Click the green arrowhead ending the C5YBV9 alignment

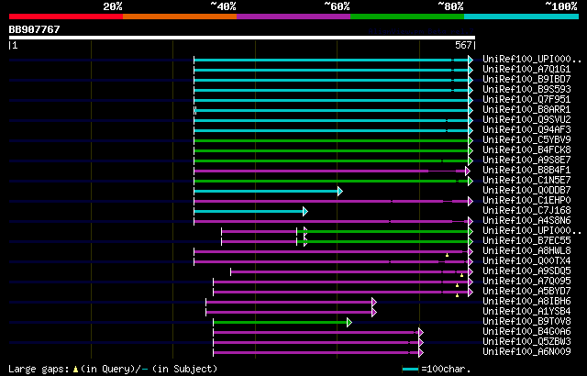[471, 140]
